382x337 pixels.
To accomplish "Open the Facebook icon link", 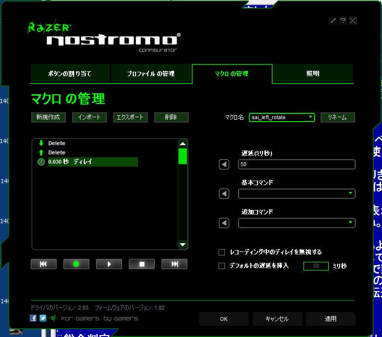I will point(33,318).
